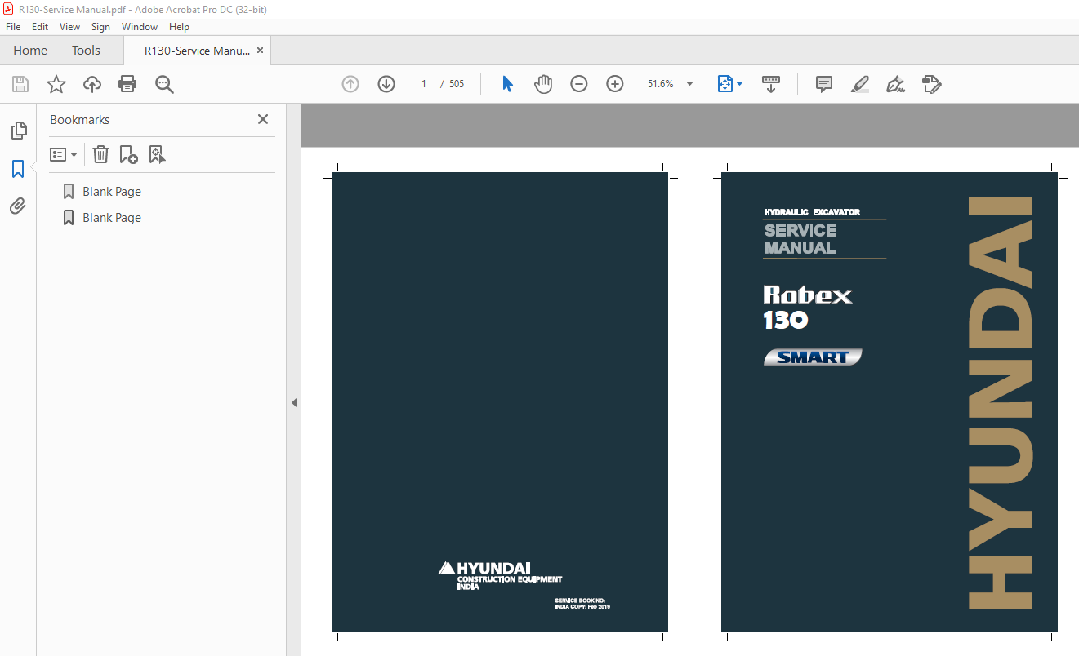Select the R130-Service Manual document tab
This screenshot has width=1079, height=656.
[x=197, y=51]
